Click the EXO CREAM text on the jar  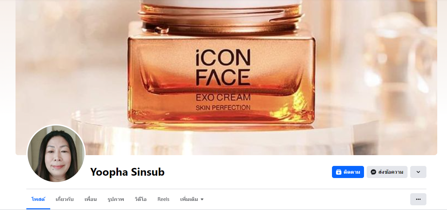pos(223,98)
